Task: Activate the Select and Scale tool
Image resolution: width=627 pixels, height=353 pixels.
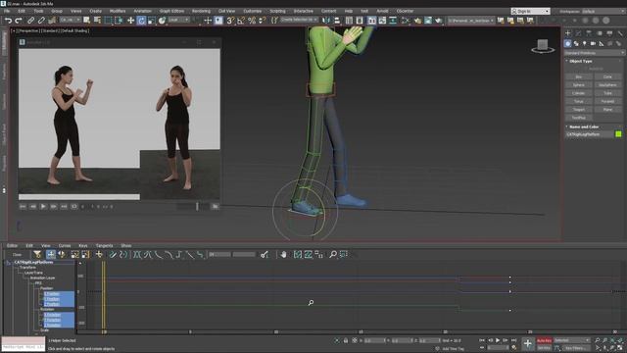Action: [x=152, y=20]
